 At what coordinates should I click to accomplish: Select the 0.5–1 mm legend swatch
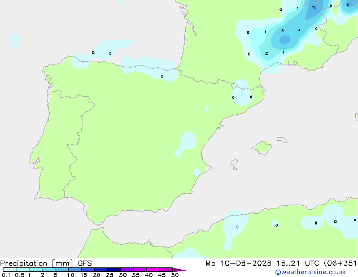pyautogui.click(x=23, y=270)
